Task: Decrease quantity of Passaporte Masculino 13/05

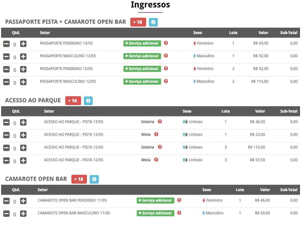Action: [6, 56]
